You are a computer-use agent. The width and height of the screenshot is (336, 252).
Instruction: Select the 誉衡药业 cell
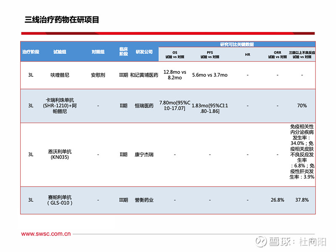tap(144, 200)
